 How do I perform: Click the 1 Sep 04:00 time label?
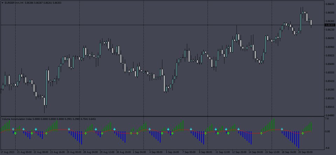[x=140, y=152]
